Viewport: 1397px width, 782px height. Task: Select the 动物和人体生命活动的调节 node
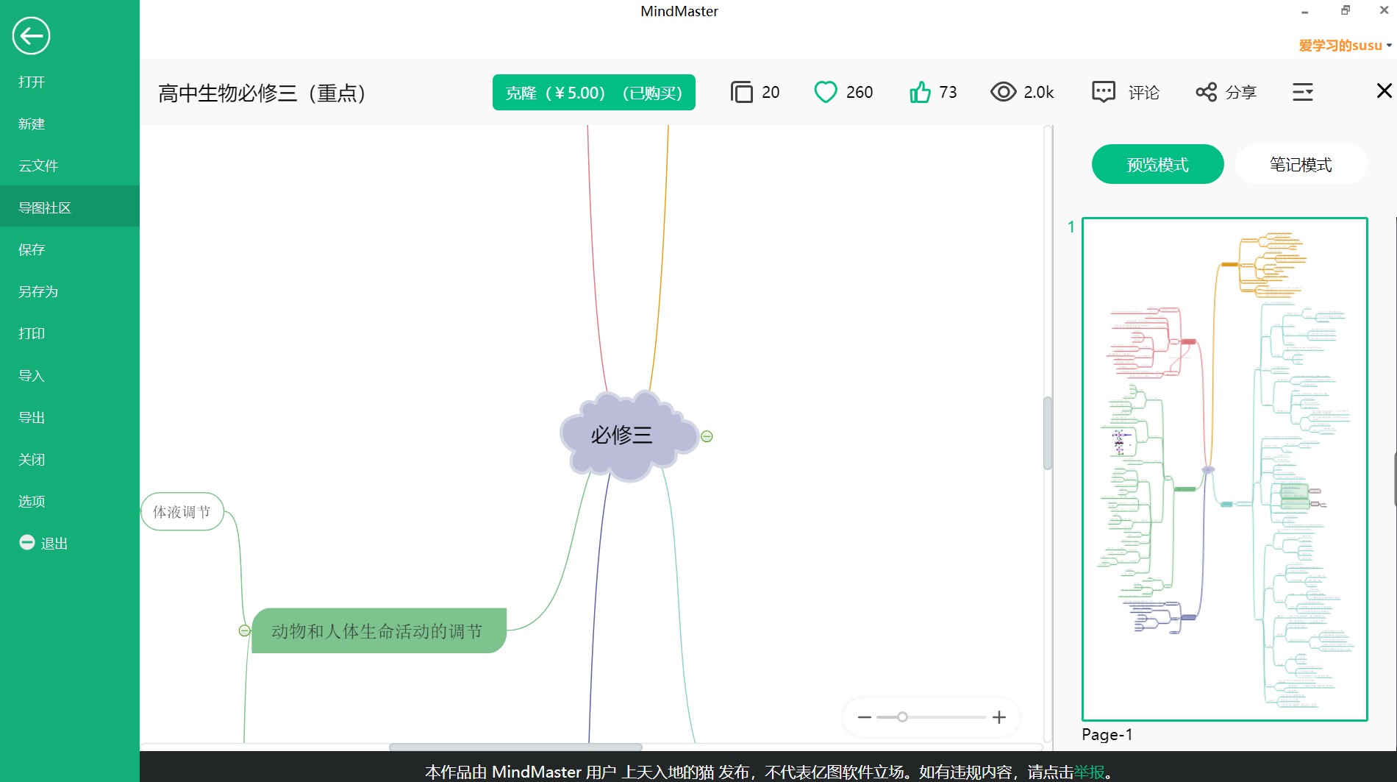pyautogui.click(x=378, y=630)
